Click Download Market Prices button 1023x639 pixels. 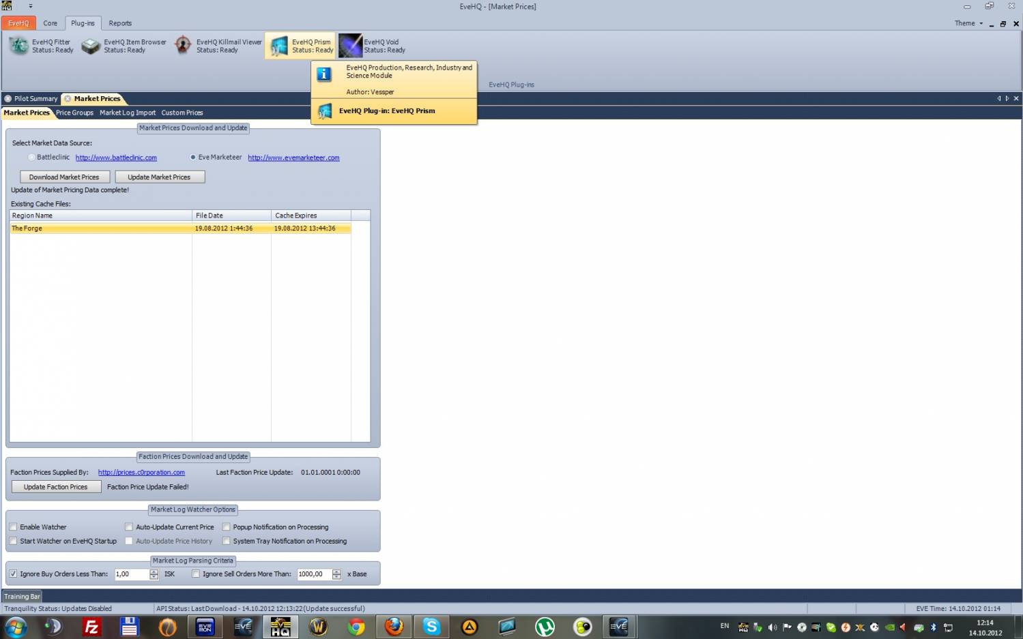point(64,177)
